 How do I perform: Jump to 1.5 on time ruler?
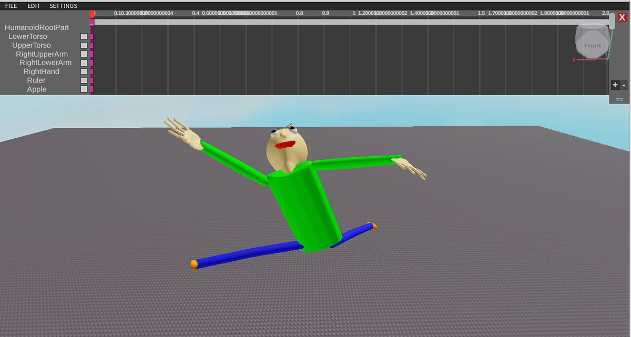pos(481,14)
